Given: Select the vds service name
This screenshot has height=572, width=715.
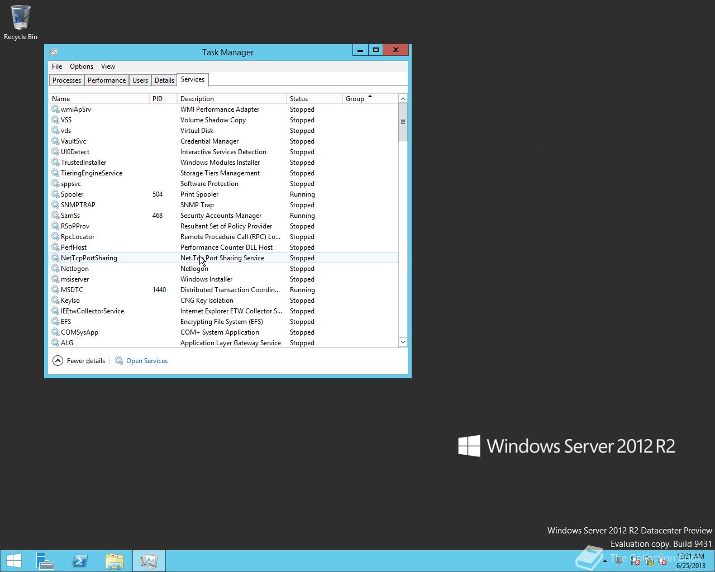Looking at the screenshot, I should (x=66, y=131).
